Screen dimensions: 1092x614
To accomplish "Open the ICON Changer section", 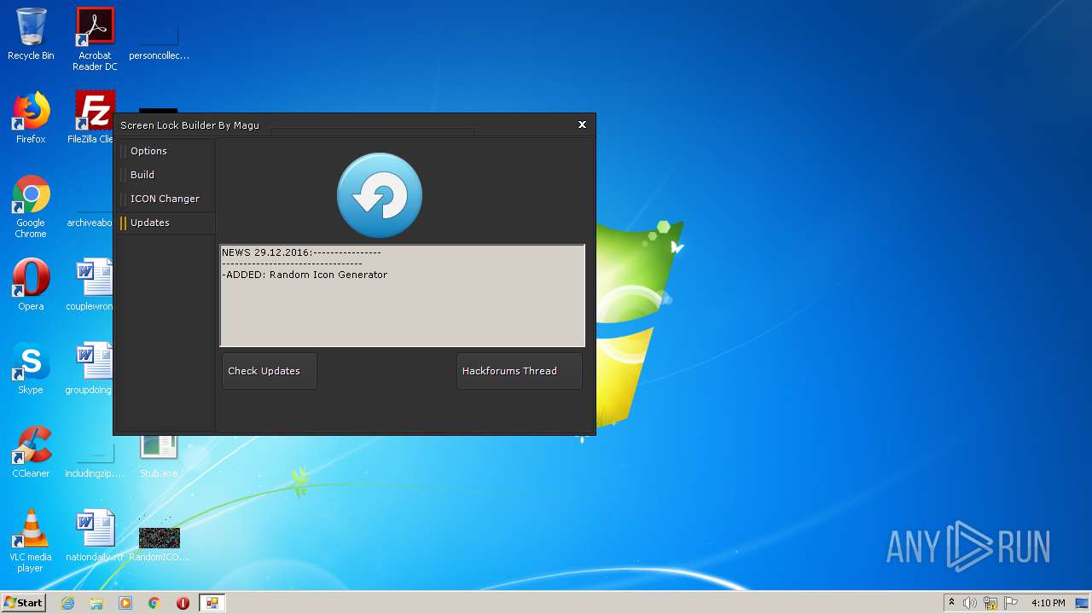I will pos(166,199).
